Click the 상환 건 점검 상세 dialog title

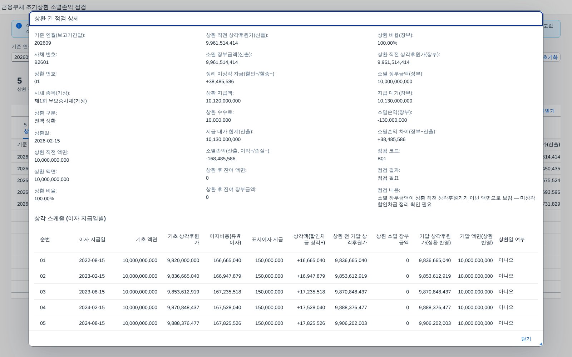click(x=56, y=19)
